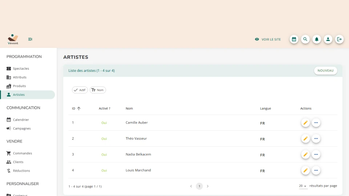Click the Campagnes megaphone icon
Image resolution: width=349 pixels, height=196 pixels.
tap(9, 128)
